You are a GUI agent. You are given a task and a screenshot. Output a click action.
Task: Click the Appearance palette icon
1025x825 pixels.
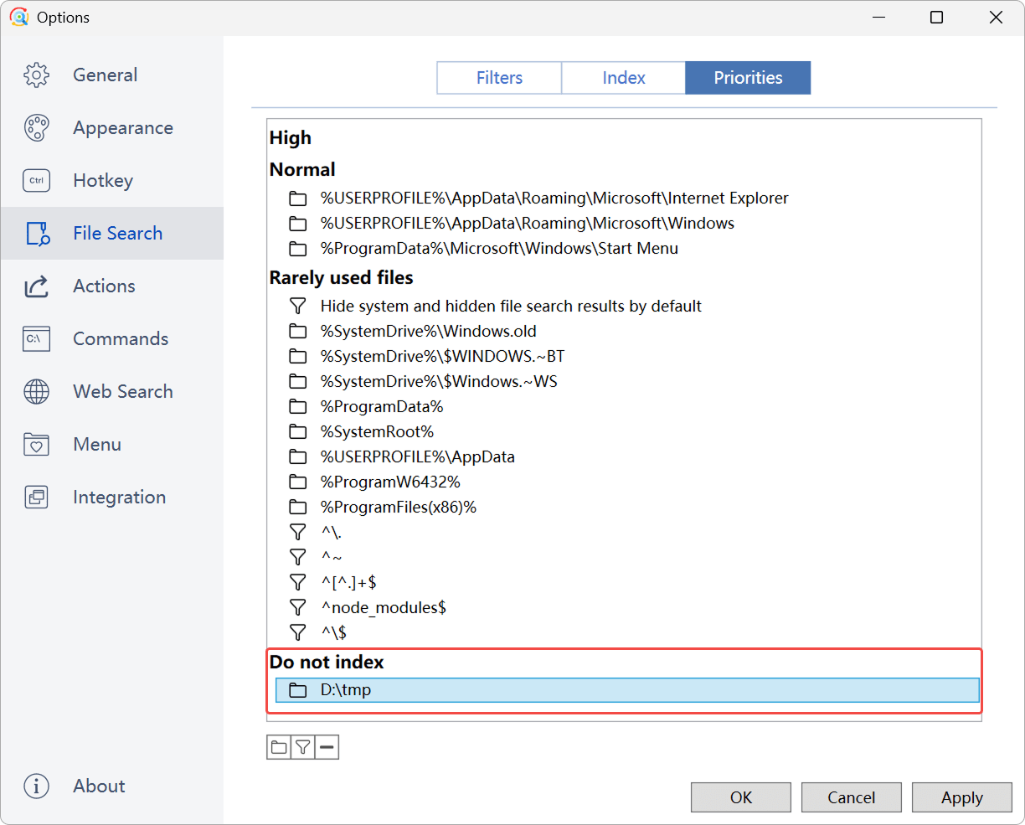click(36, 128)
